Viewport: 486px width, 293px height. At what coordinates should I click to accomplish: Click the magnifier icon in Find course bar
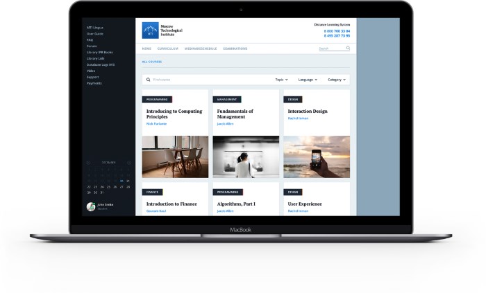(x=149, y=80)
